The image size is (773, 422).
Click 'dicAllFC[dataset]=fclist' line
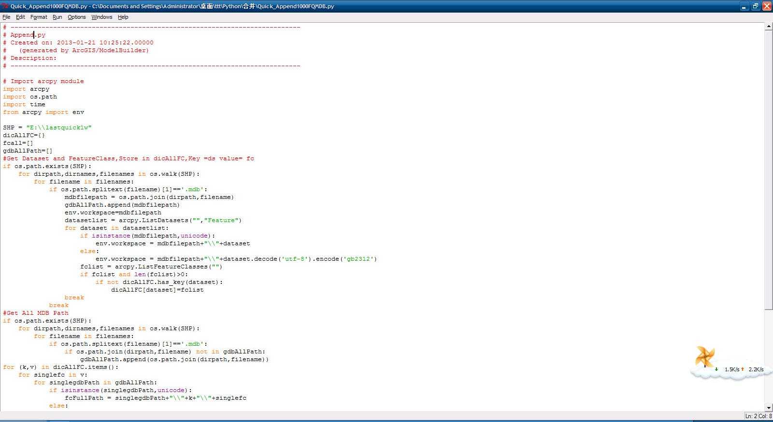pos(157,290)
